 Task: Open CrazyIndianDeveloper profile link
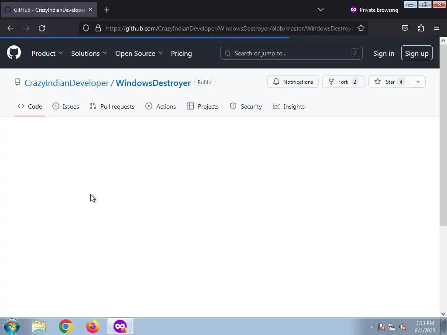tap(66, 83)
